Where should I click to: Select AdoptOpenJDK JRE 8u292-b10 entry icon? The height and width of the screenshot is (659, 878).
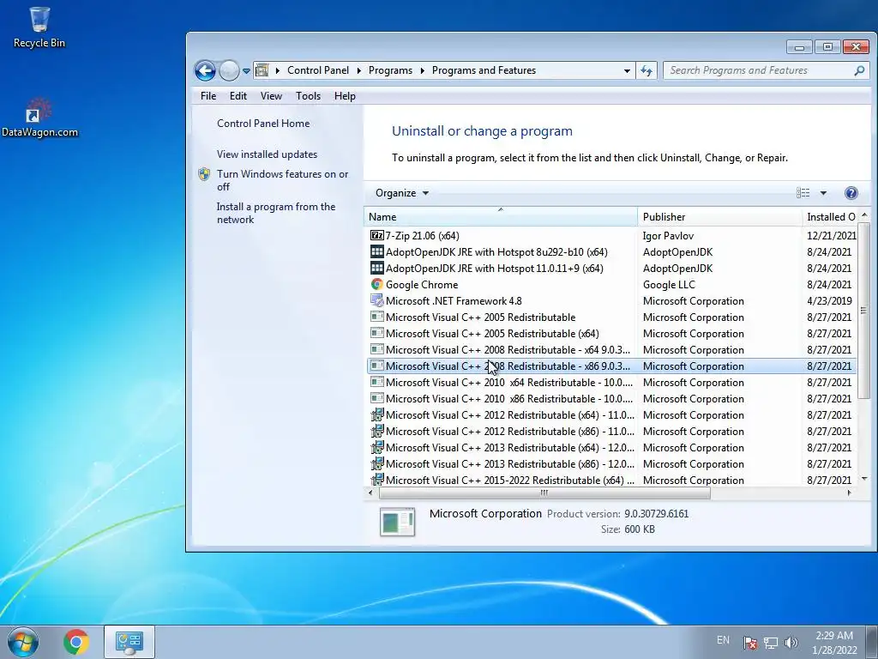[x=377, y=251]
